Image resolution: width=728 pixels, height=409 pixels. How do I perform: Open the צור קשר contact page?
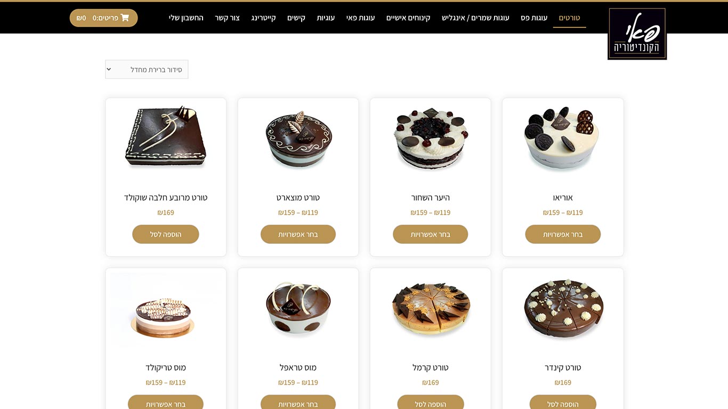228,18
